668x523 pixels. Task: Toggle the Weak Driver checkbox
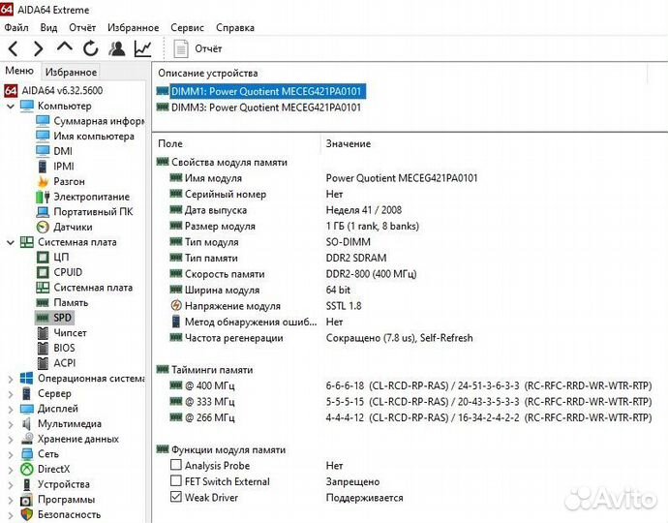click(x=176, y=497)
